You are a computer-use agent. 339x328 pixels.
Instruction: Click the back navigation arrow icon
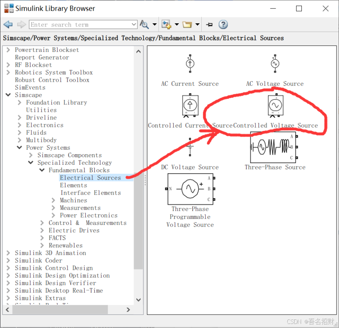[x=8, y=25]
